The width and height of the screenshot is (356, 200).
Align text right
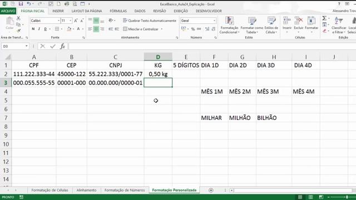[x=102, y=29]
